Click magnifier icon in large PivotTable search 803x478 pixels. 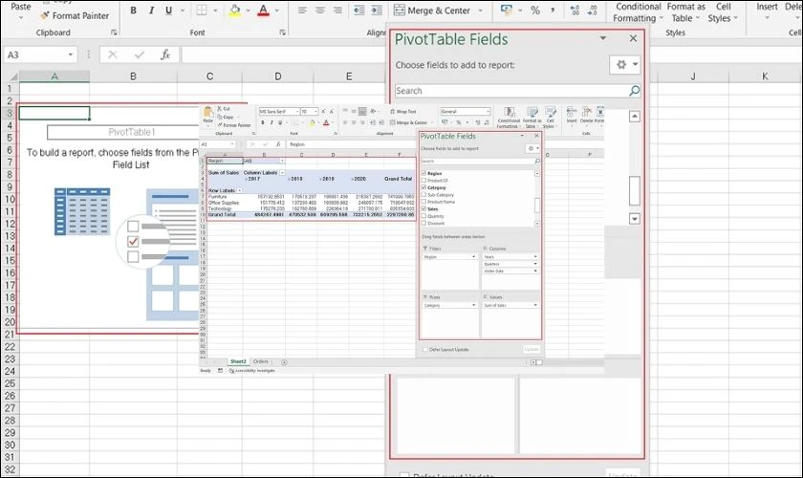[x=634, y=91]
